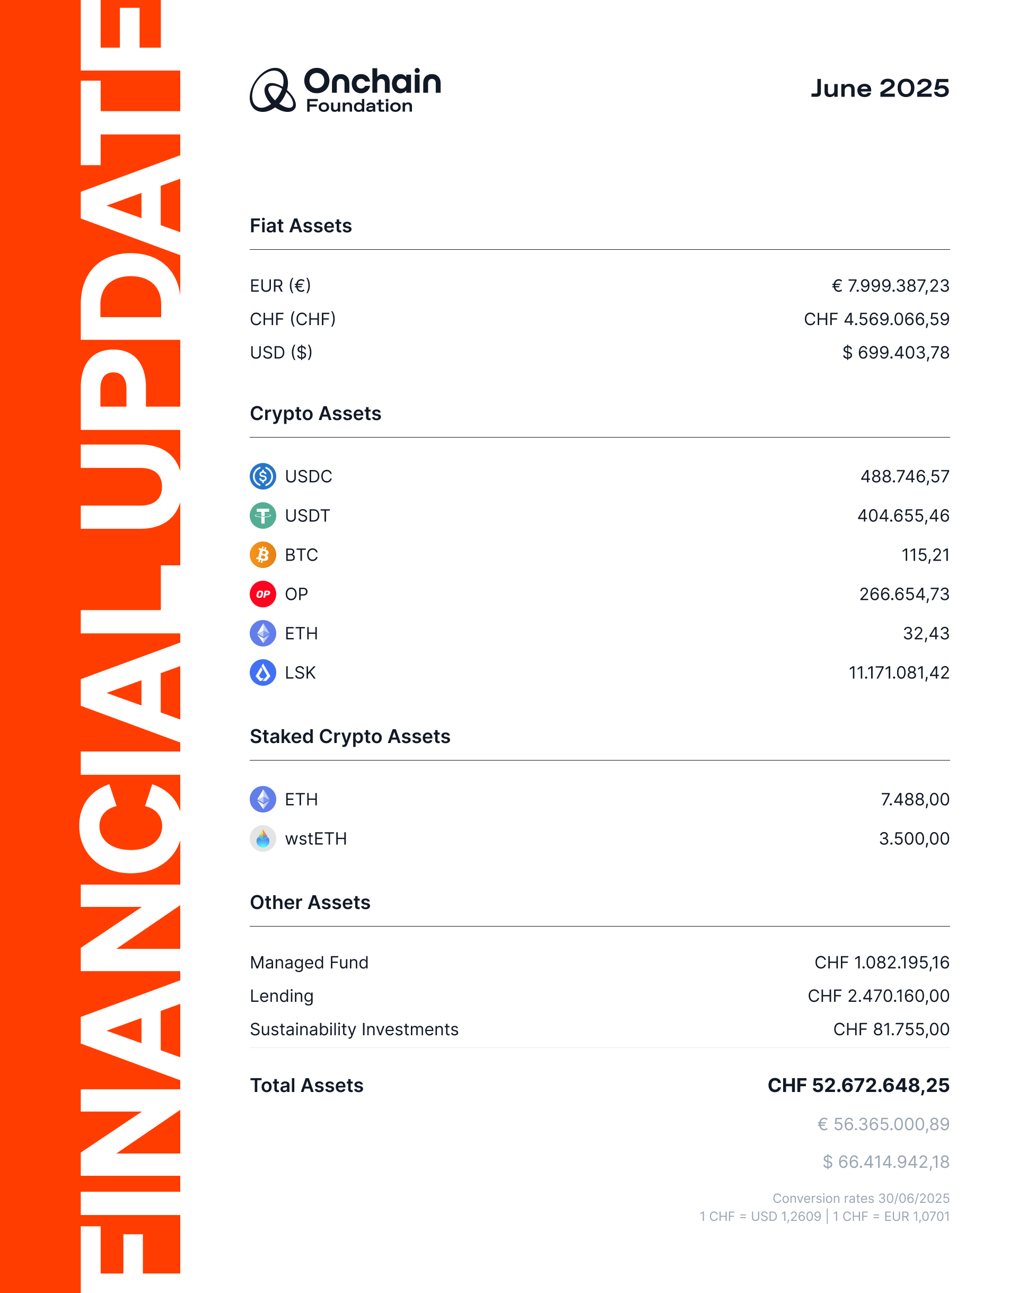Click the red OP icon
Image resolution: width=1018 pixels, height=1293 pixels.
click(x=263, y=595)
